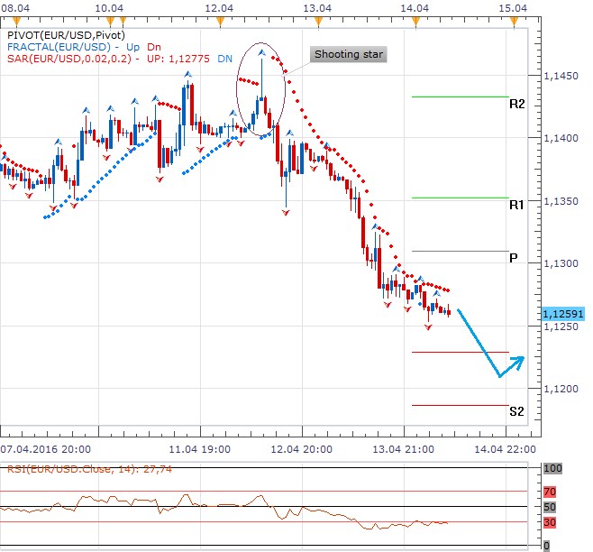Click the 07.04.2016 20:00 time axis label
593x552 pixels.
coord(43,448)
